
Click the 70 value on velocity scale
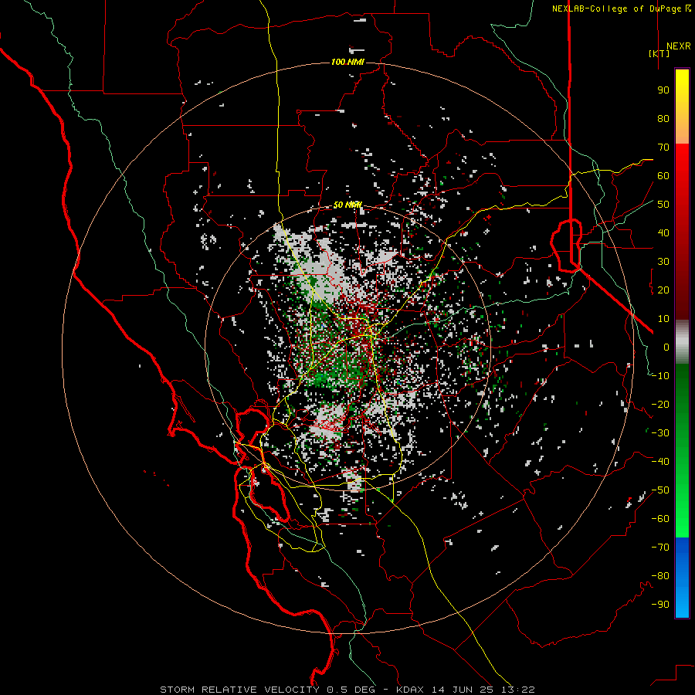[x=663, y=147]
